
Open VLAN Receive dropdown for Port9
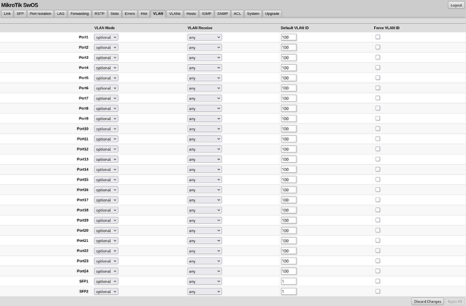click(205, 119)
